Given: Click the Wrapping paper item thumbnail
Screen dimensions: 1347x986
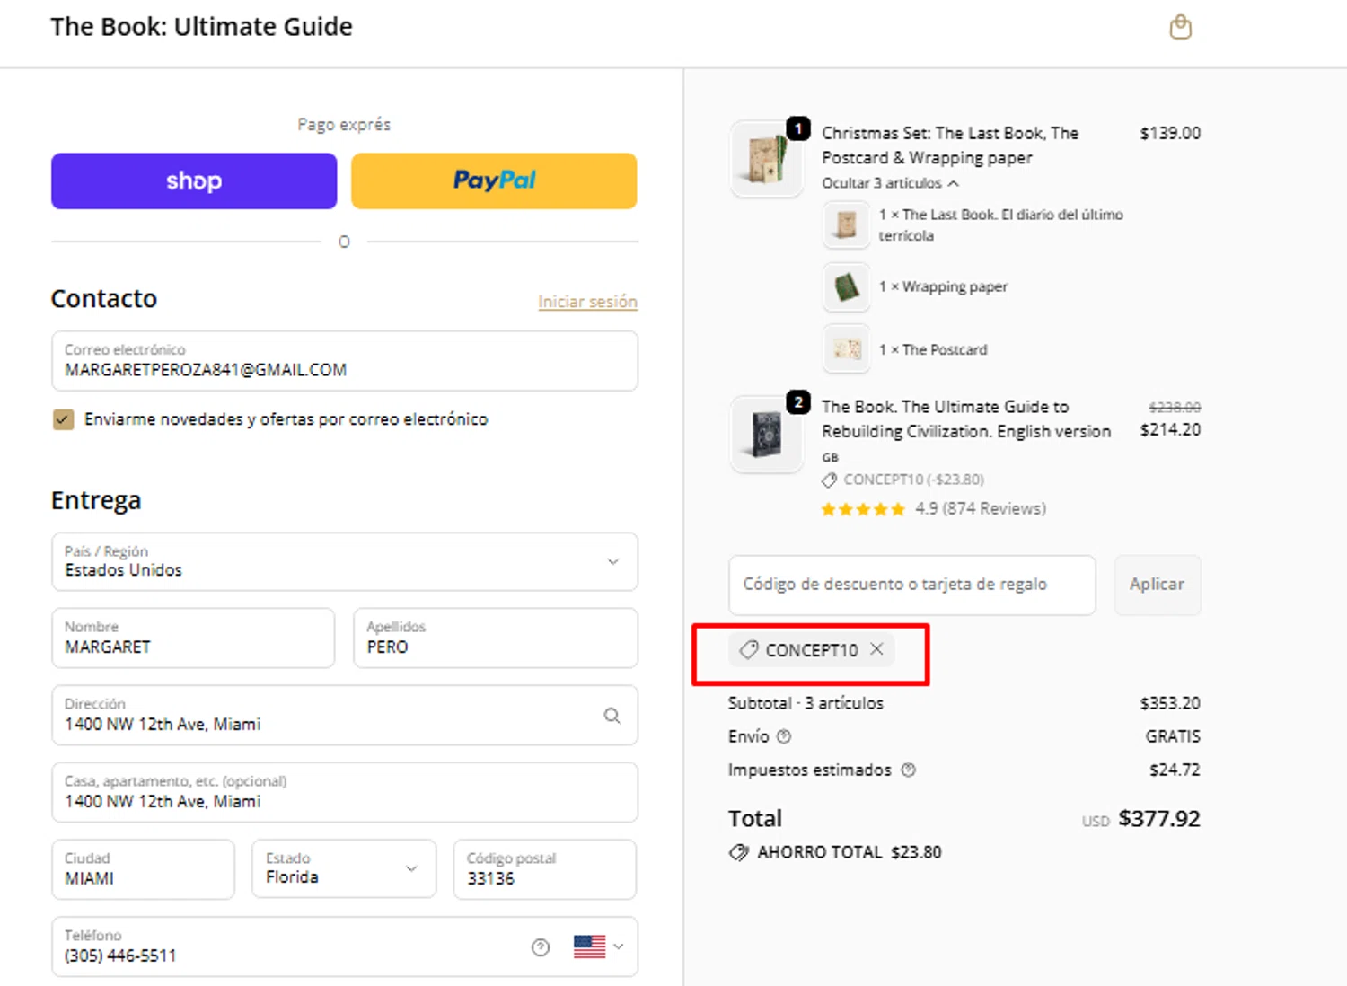Looking at the screenshot, I should point(846,287).
